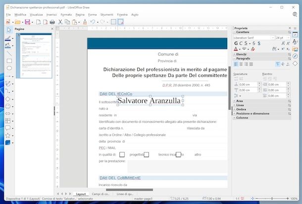This screenshot has height=204, width=302.
Task: Select the 3D objects cube tool
Action: (x=8, y=143)
